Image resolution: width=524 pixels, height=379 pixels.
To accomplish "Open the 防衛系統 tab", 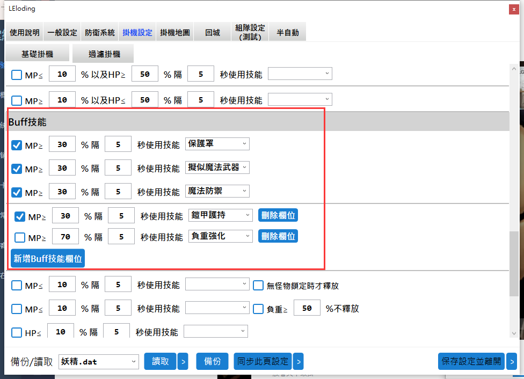I will [x=99, y=32].
